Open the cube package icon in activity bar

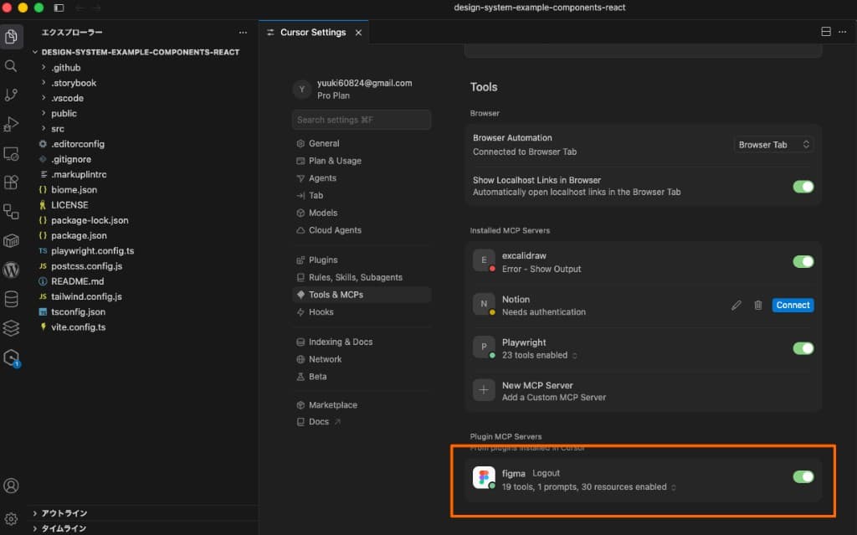tap(11, 240)
